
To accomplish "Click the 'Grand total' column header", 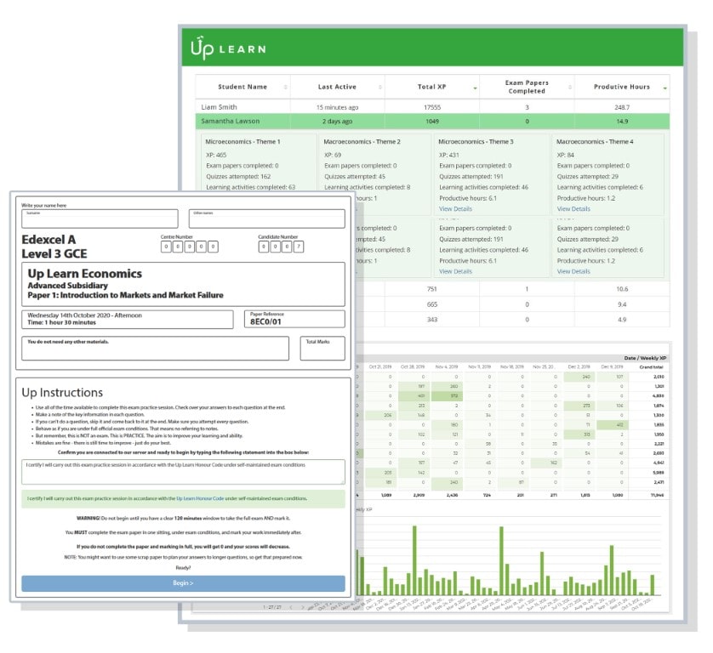I will pyautogui.click(x=651, y=366).
